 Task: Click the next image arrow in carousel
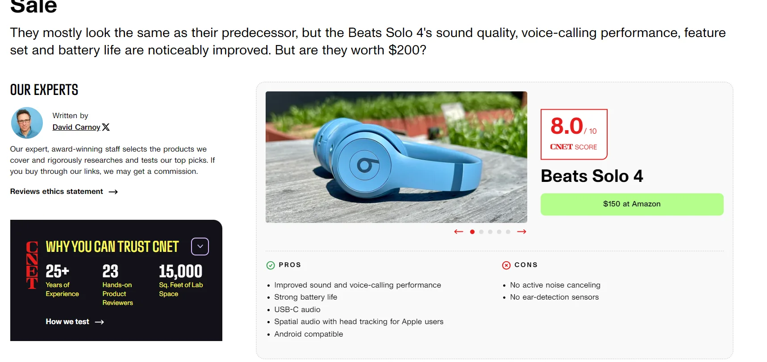point(521,232)
